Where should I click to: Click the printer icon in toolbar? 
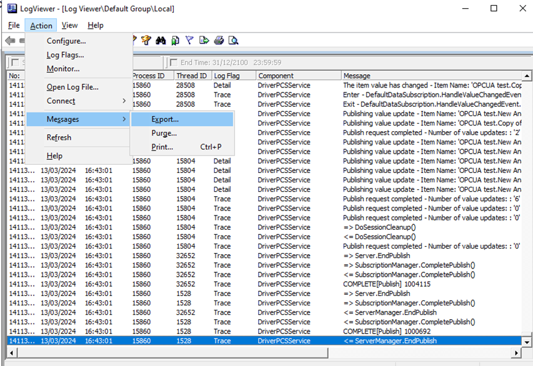219,41
